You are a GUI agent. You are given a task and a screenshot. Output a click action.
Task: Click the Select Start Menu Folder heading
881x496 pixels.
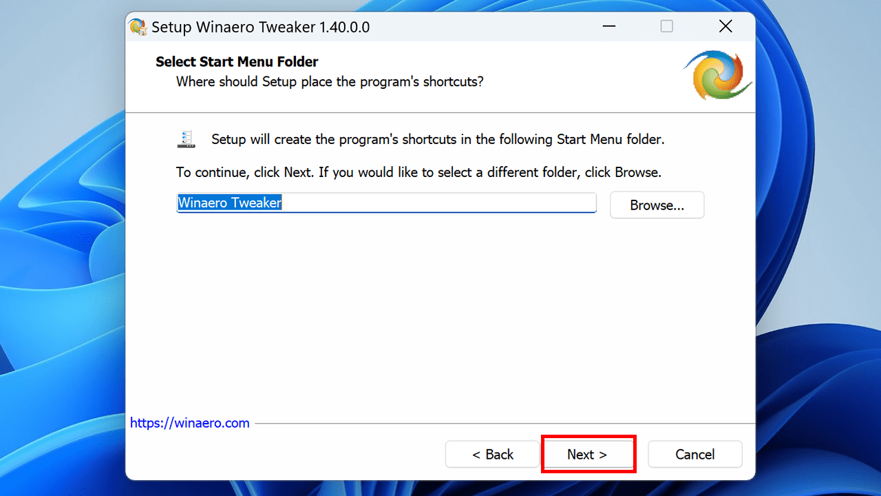point(237,62)
